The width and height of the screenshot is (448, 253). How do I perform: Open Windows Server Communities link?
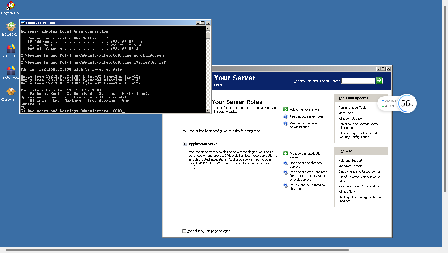pos(359,186)
